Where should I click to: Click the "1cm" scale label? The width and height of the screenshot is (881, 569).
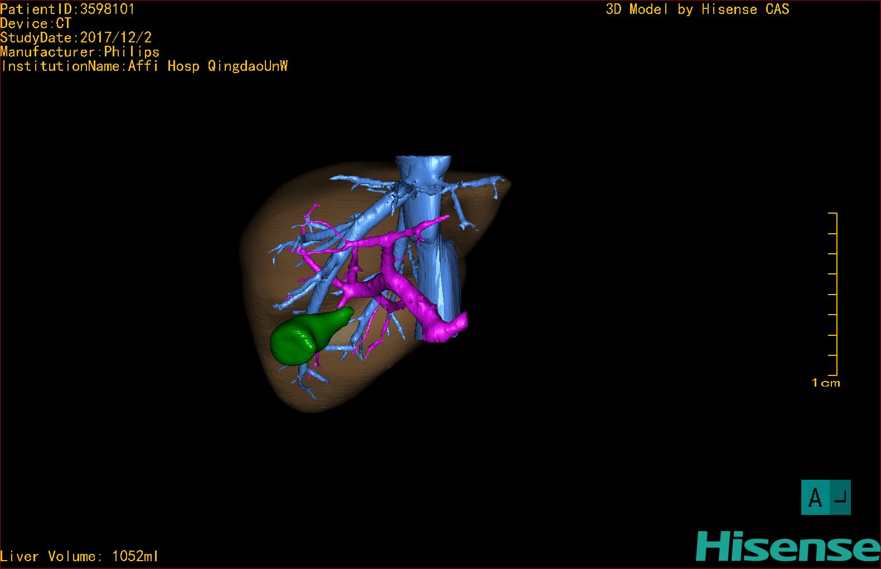[x=826, y=383]
